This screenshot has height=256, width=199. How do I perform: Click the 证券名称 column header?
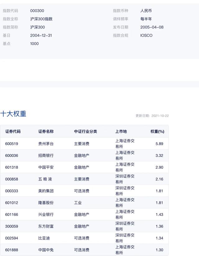(x=46, y=132)
